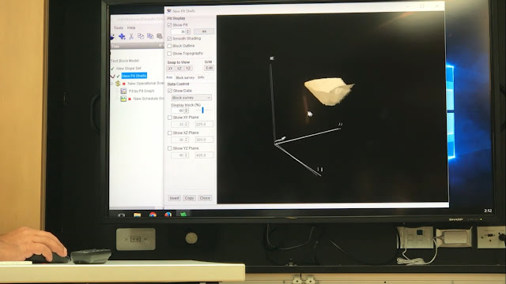Enable Show YZ Plane checkbox
506x284 pixels.
[170, 148]
